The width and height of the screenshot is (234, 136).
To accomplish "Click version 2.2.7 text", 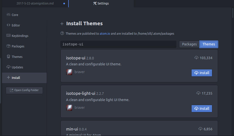I will click(x=100, y=94).
